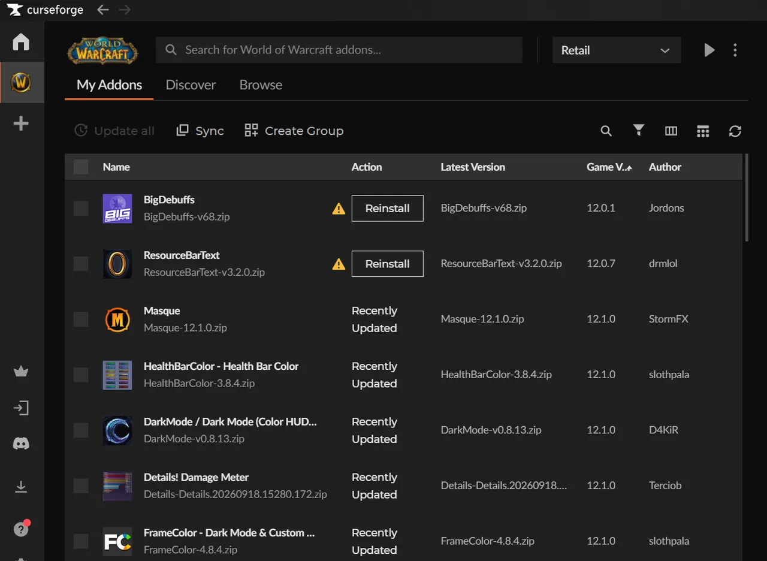This screenshot has width=767, height=561.
Task: Select the World of Warcraft sidebar icon
Action: (21, 82)
